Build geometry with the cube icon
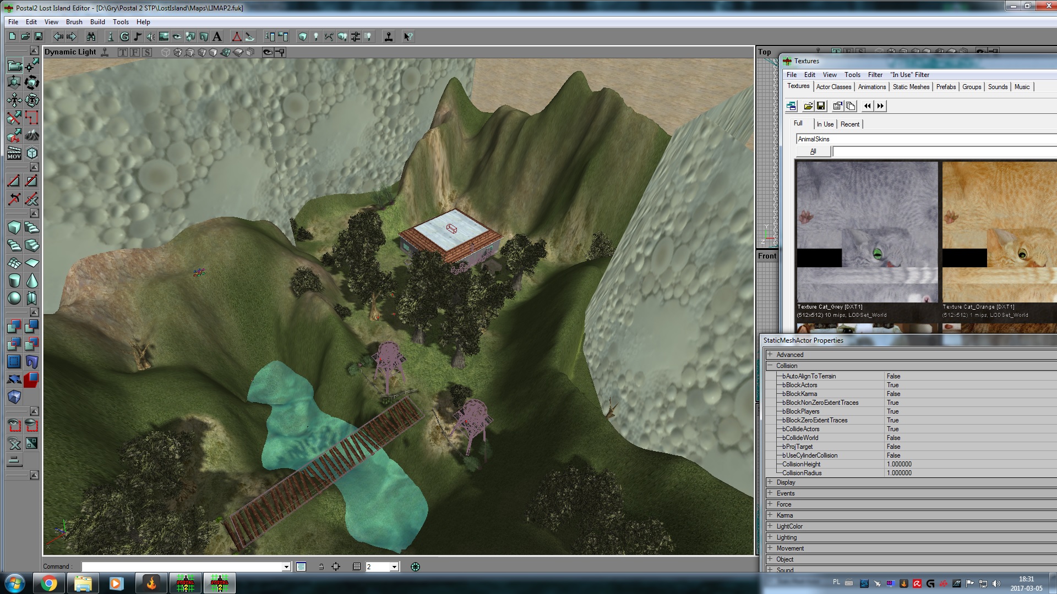 click(x=303, y=37)
